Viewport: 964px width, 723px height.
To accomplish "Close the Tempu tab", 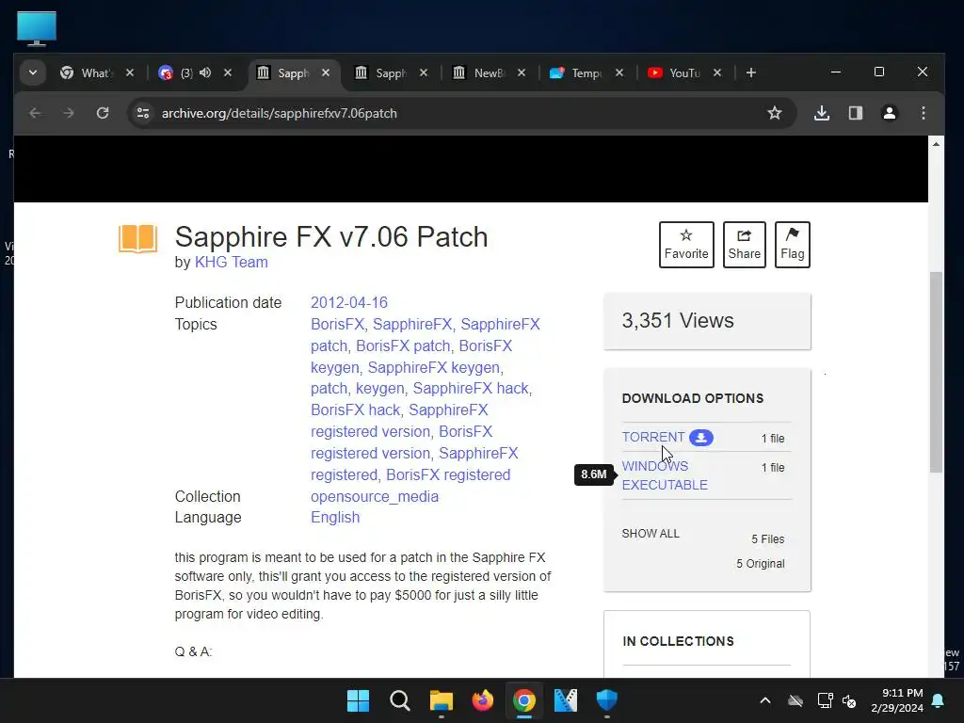I will (x=619, y=72).
